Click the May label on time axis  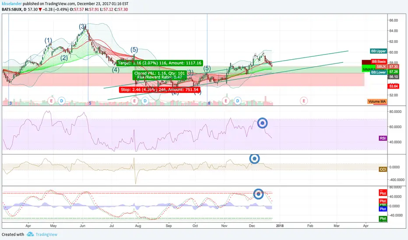point(53,226)
